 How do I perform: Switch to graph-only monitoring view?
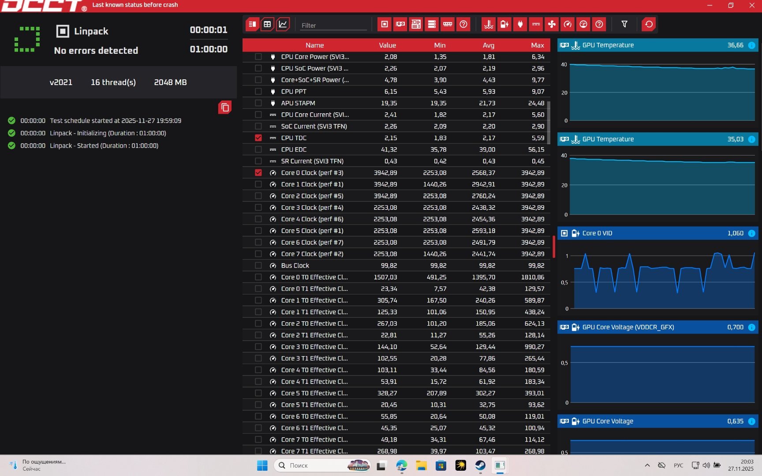283,24
